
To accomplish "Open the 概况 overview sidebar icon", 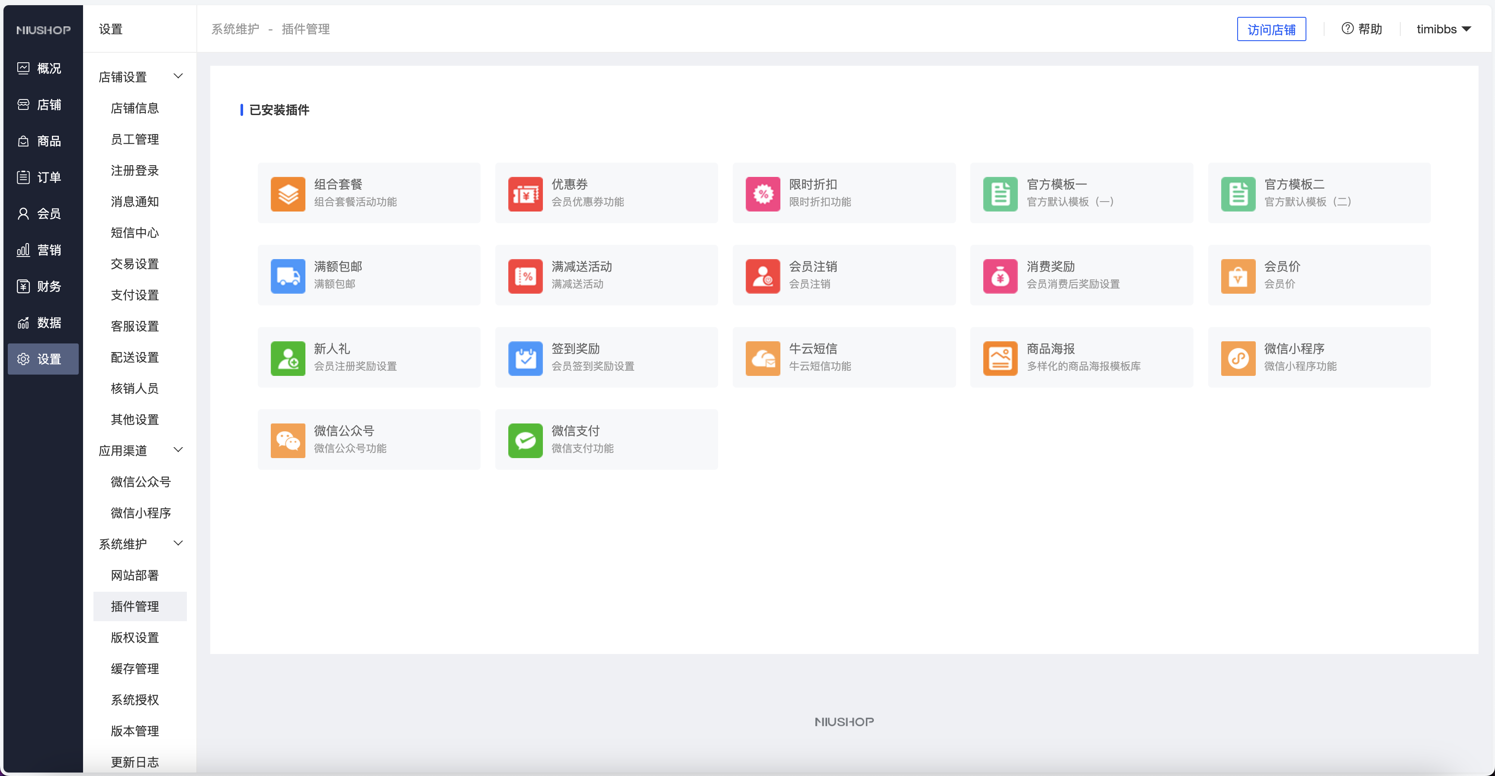I will (23, 68).
